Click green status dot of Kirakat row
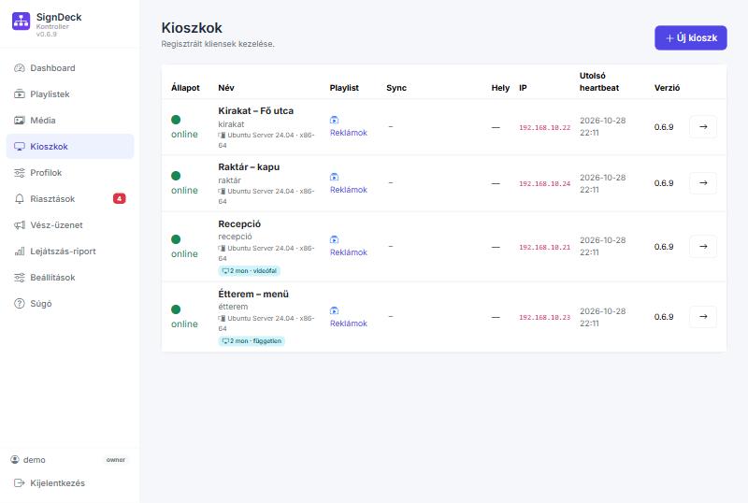The width and height of the screenshot is (748, 503). [x=176, y=120]
